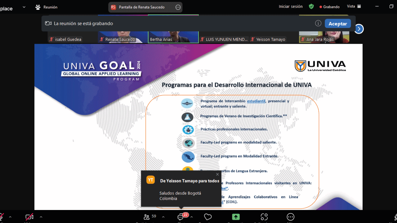
Task: Click the RS avatar badge
Action: (113, 7)
